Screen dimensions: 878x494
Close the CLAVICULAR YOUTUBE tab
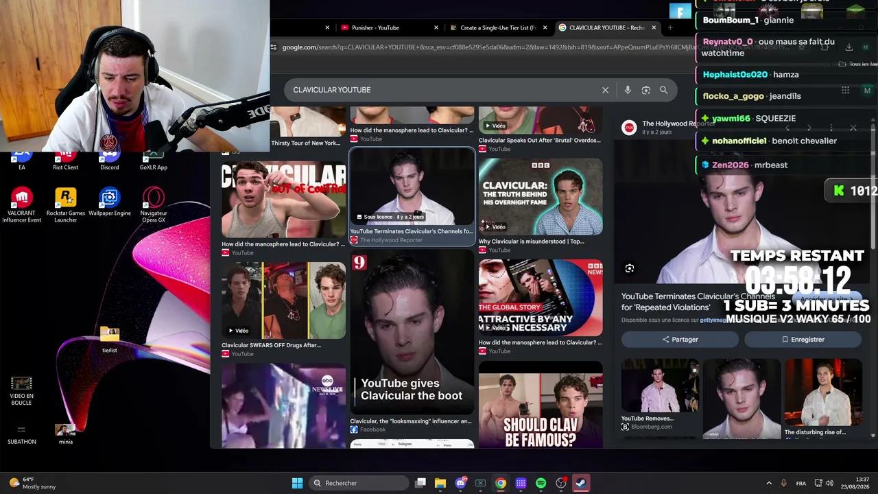tap(654, 27)
